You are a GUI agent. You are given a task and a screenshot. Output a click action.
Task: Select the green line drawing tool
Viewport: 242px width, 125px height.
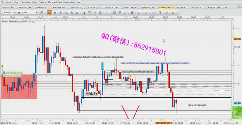coord(146,13)
